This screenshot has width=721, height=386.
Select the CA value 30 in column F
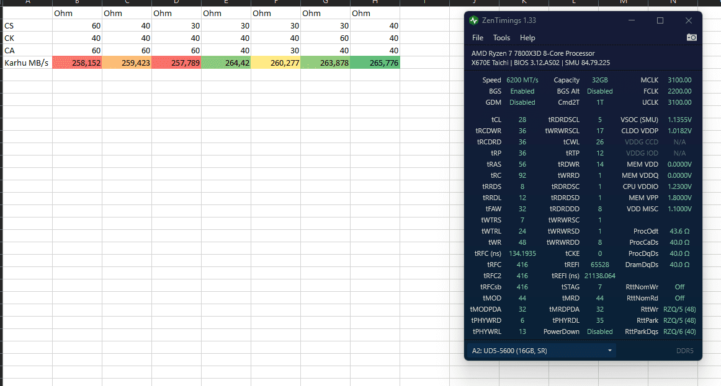[x=276, y=50]
